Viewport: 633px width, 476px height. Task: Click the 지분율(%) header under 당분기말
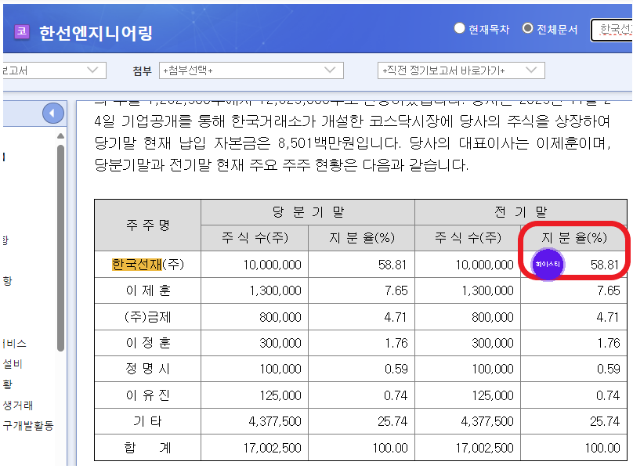[362, 238]
